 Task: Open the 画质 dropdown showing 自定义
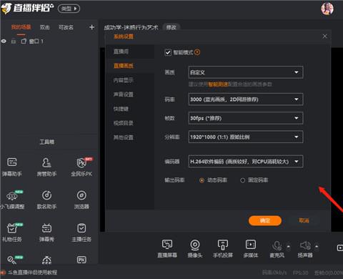coord(246,72)
